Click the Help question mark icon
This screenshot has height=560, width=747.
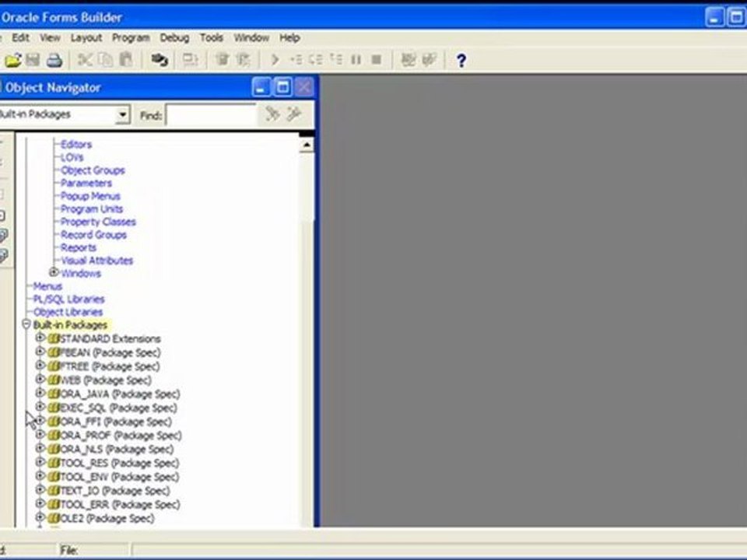[461, 61]
